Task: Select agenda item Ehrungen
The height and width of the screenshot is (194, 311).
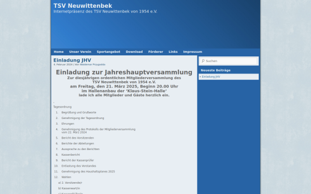Action: pos(68,124)
